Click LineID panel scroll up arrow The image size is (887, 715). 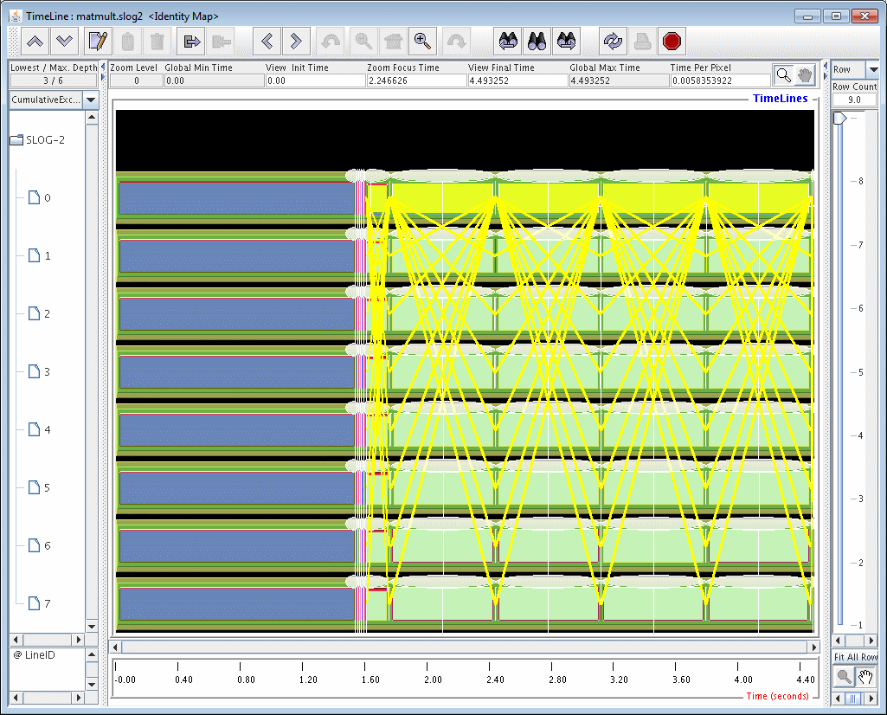tap(92, 654)
